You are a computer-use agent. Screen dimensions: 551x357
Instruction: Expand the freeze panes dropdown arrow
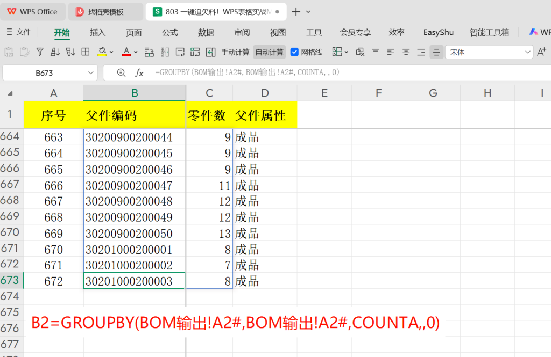[x=347, y=52]
